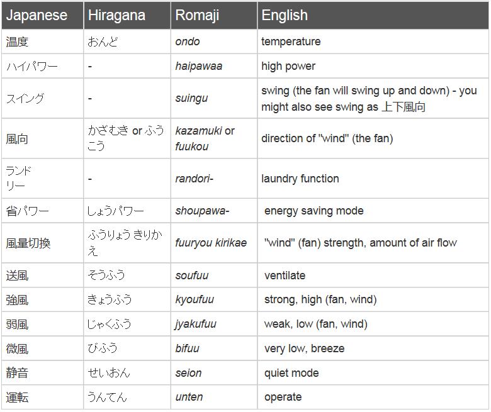Screen dimensions: 491x412
Task: Click the Japanese column header
Action: (x=37, y=16)
